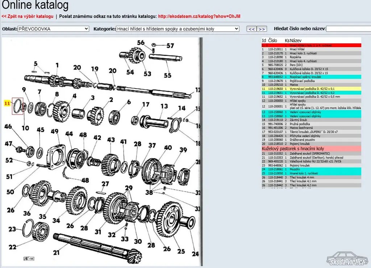Click part number 46 nut label
Image resolution: width=371 pixels, height=268 pixels.
pyautogui.click(x=8, y=126)
